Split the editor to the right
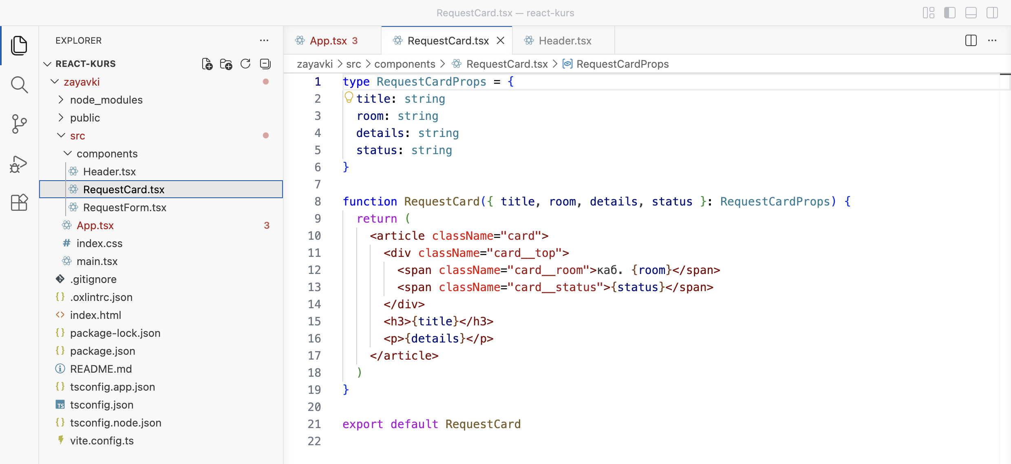This screenshot has height=464, width=1011. 971,40
